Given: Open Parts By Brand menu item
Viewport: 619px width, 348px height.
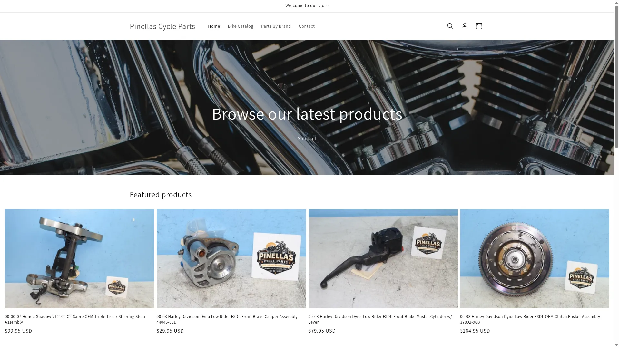Looking at the screenshot, I should 276,26.
